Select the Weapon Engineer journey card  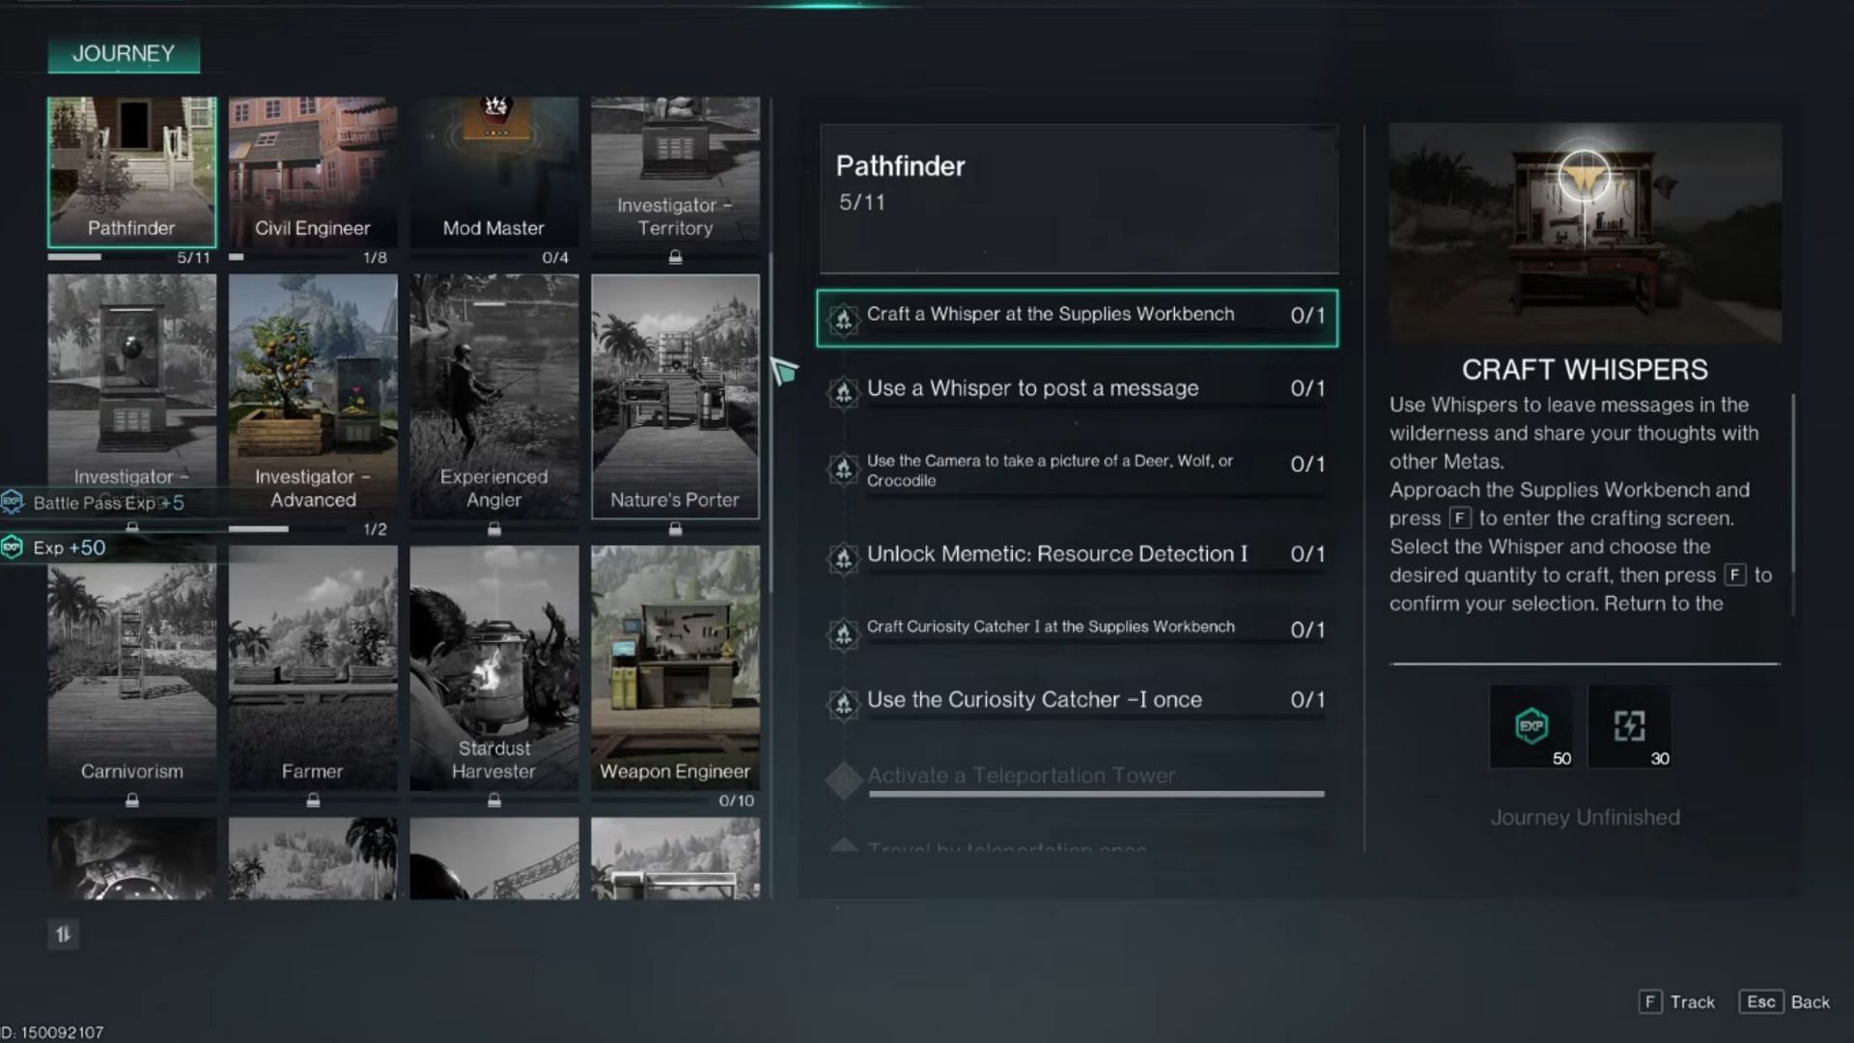675,663
